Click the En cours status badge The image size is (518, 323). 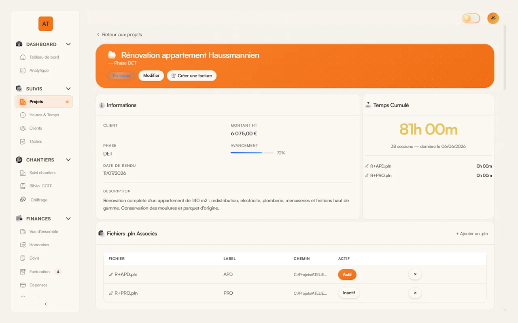122,76
